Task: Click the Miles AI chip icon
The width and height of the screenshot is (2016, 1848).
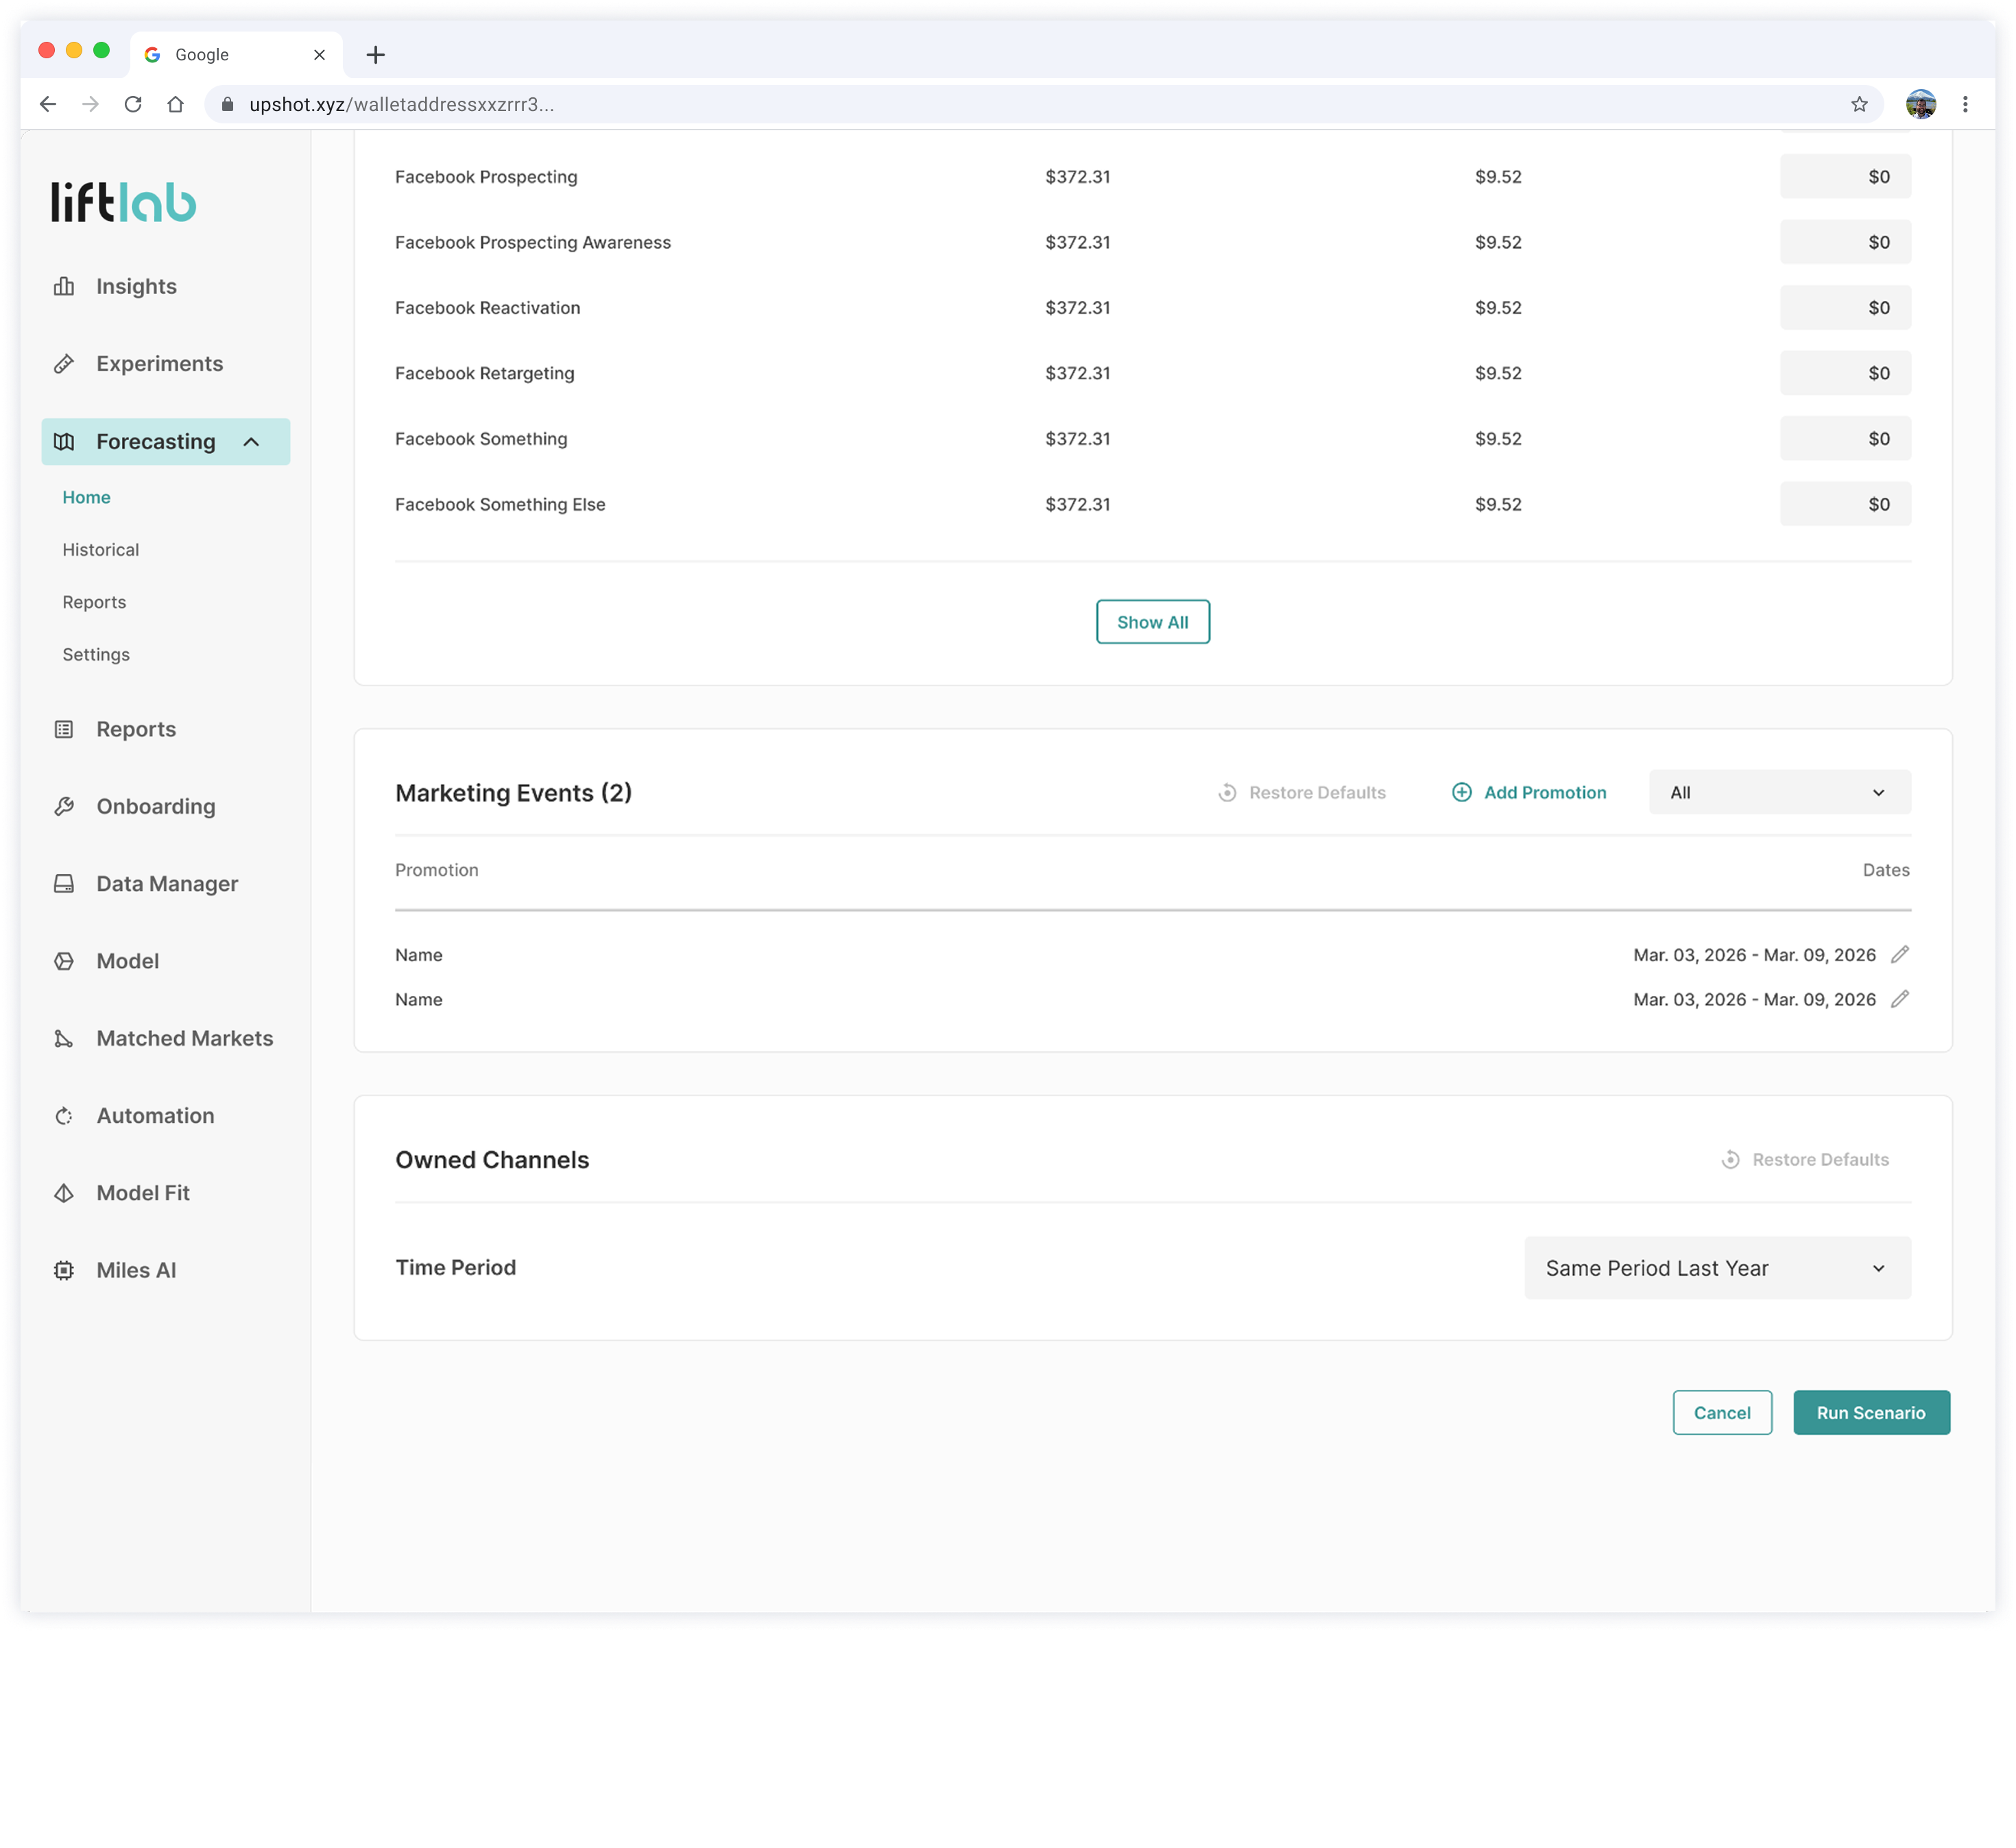Action: pos(64,1271)
